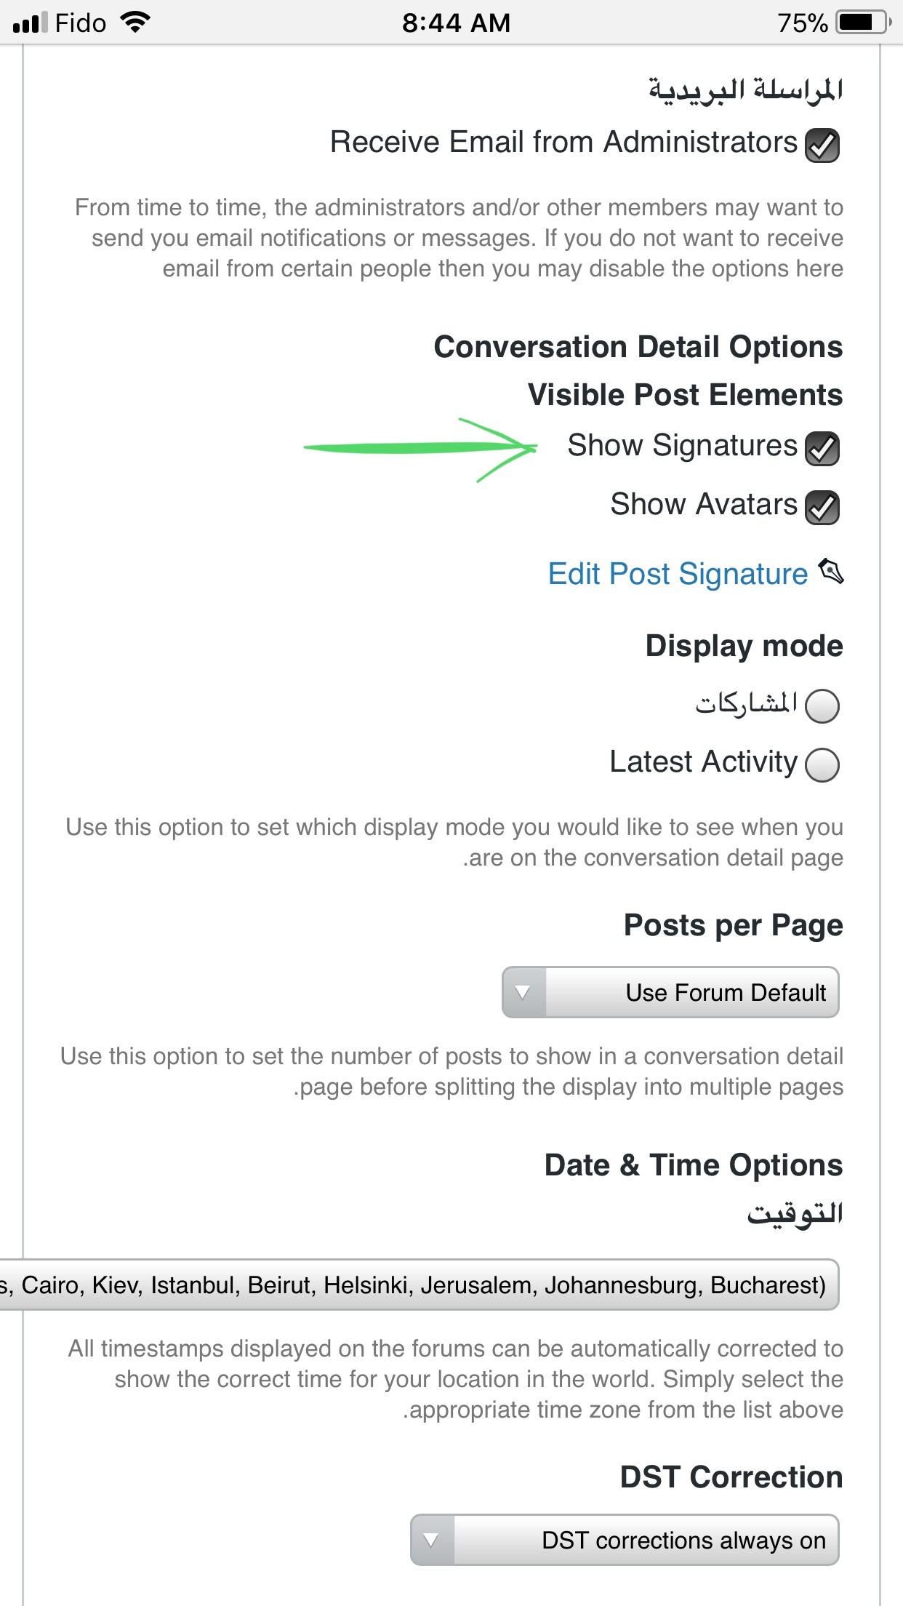
Task: Select the Latest Activity radio button
Action: pyautogui.click(x=822, y=764)
